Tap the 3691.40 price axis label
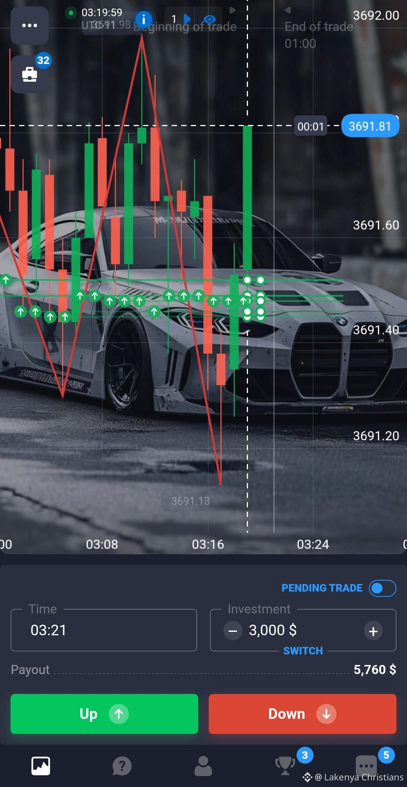This screenshot has width=407, height=787. click(x=376, y=330)
